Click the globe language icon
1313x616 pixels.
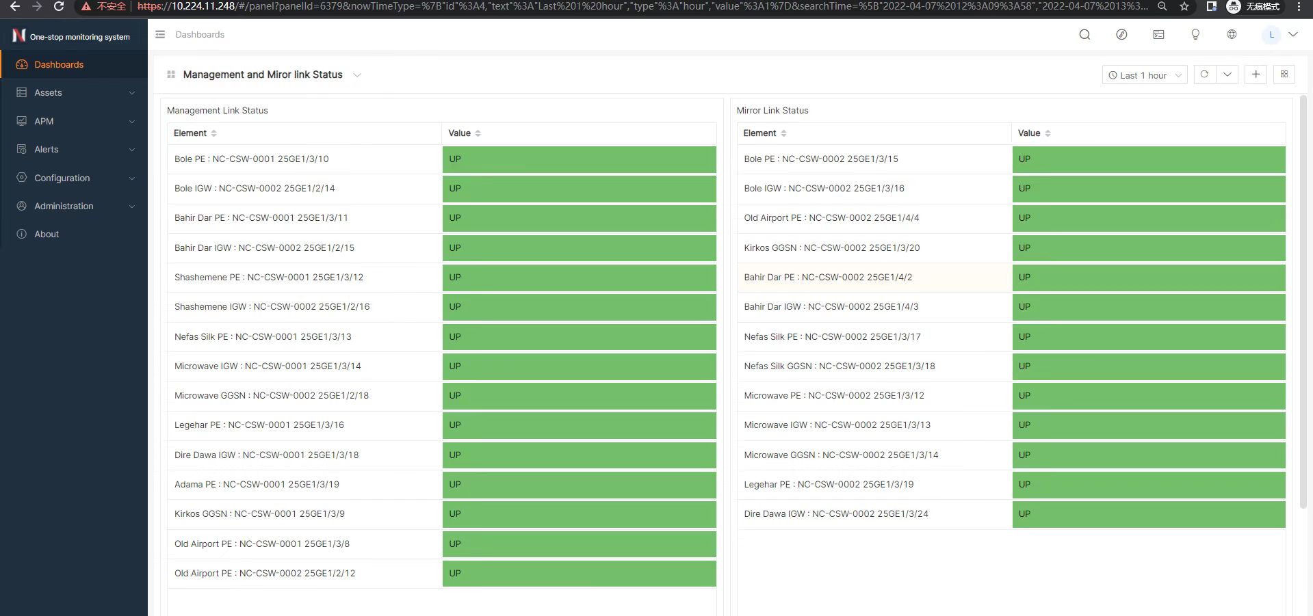[x=1232, y=35]
